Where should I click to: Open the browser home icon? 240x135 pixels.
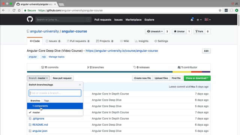point(19,10)
